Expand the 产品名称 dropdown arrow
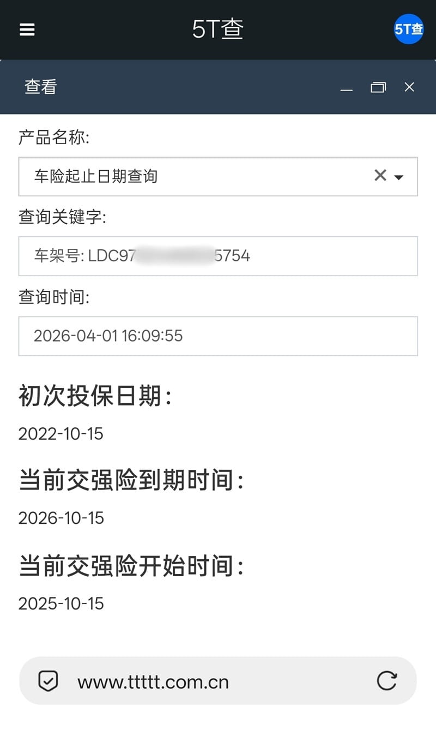The height and width of the screenshot is (729, 436). (398, 177)
